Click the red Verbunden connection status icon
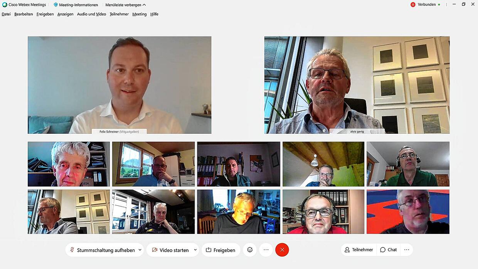 (413, 5)
